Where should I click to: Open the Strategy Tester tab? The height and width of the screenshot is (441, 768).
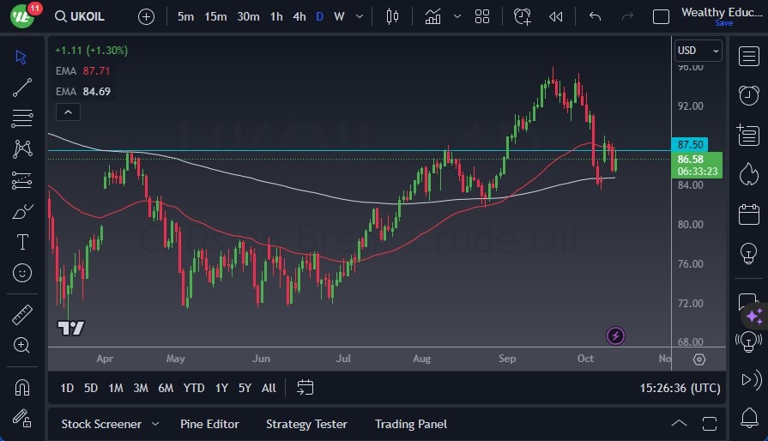[306, 424]
